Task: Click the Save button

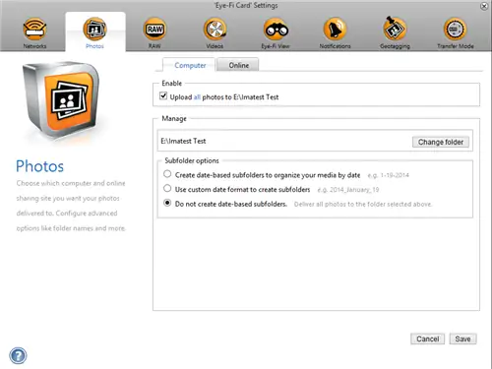Action: pyautogui.click(x=462, y=338)
